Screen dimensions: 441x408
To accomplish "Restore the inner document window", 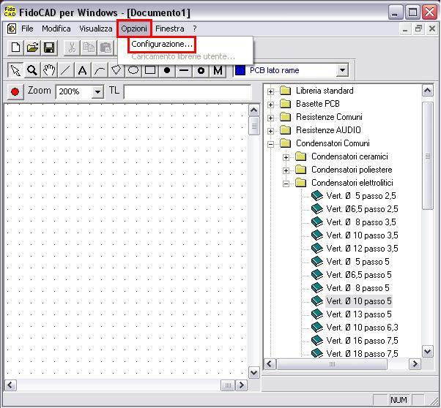I will click(418, 29).
